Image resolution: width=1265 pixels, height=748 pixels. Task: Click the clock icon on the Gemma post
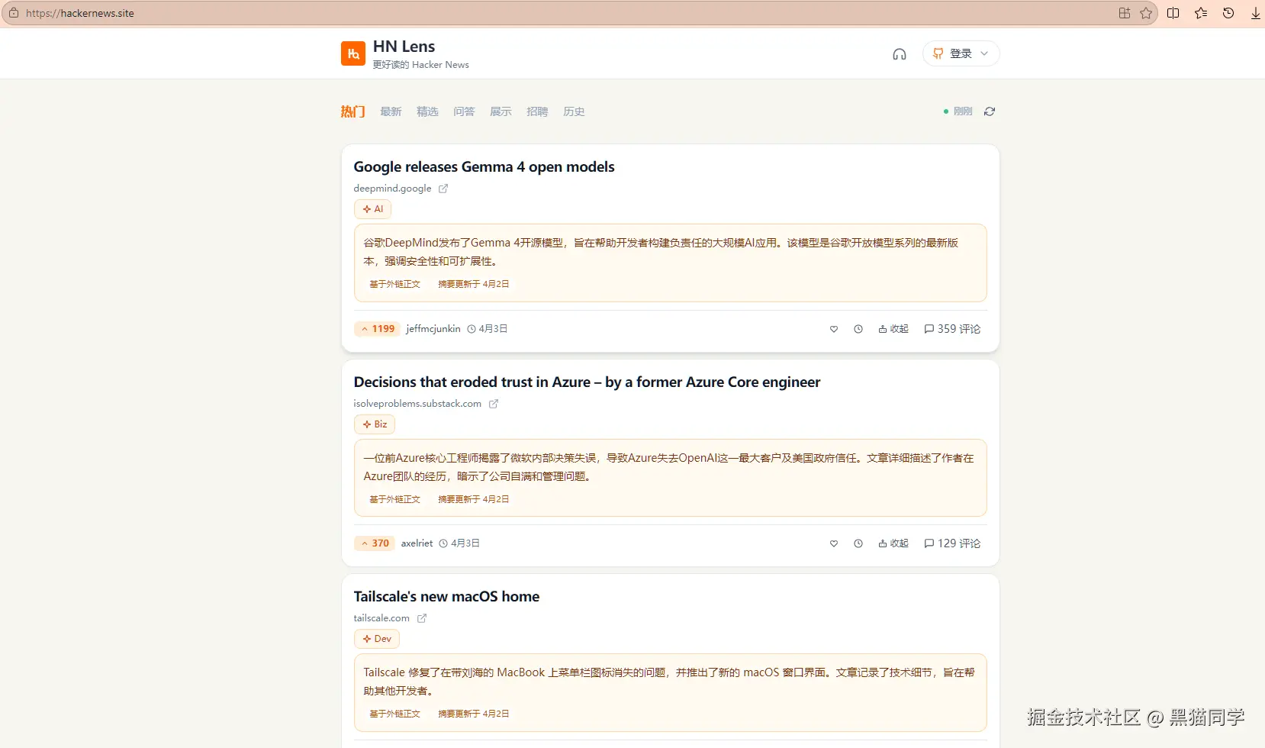(858, 329)
